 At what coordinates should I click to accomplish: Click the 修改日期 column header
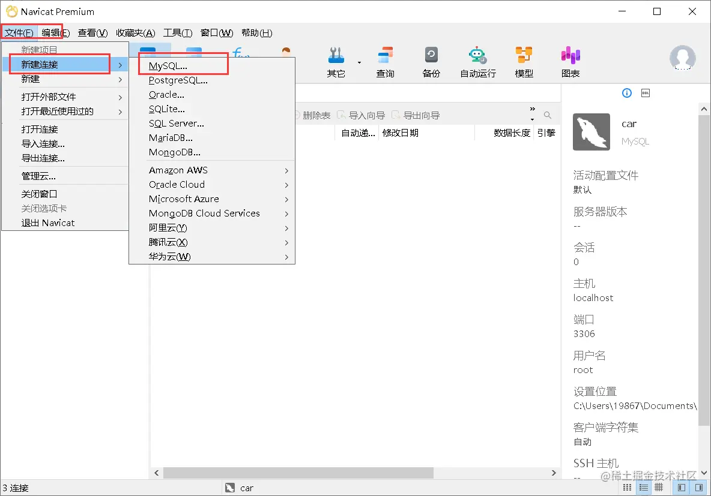(x=426, y=133)
